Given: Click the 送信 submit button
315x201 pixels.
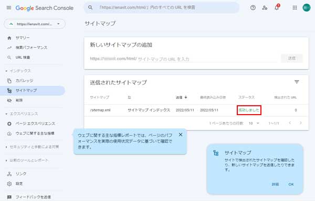Looking at the screenshot, I should [x=292, y=58].
